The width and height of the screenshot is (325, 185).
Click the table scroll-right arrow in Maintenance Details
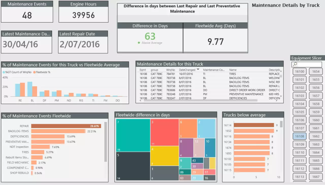click(277, 100)
